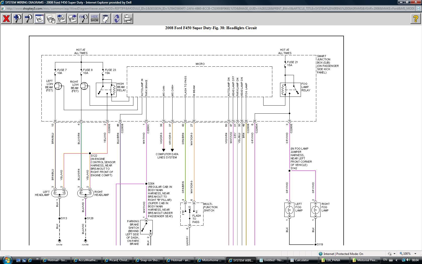Go to the next figure
422x264 pixels.
(73, 18)
